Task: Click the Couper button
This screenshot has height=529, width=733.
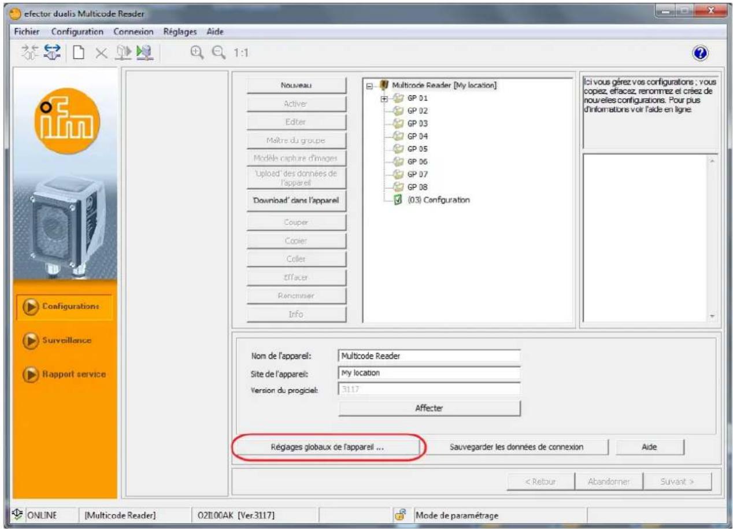Action: pyautogui.click(x=296, y=222)
